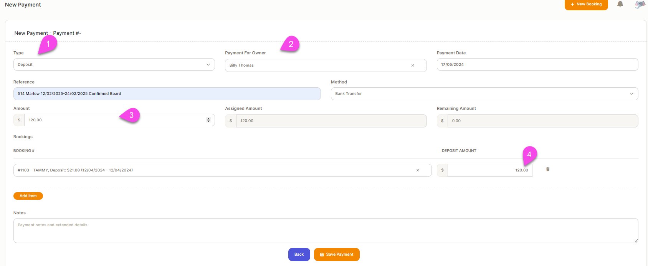Open the booking # selector for TAMMY
This screenshot has width=648, height=266.
click(x=215, y=170)
